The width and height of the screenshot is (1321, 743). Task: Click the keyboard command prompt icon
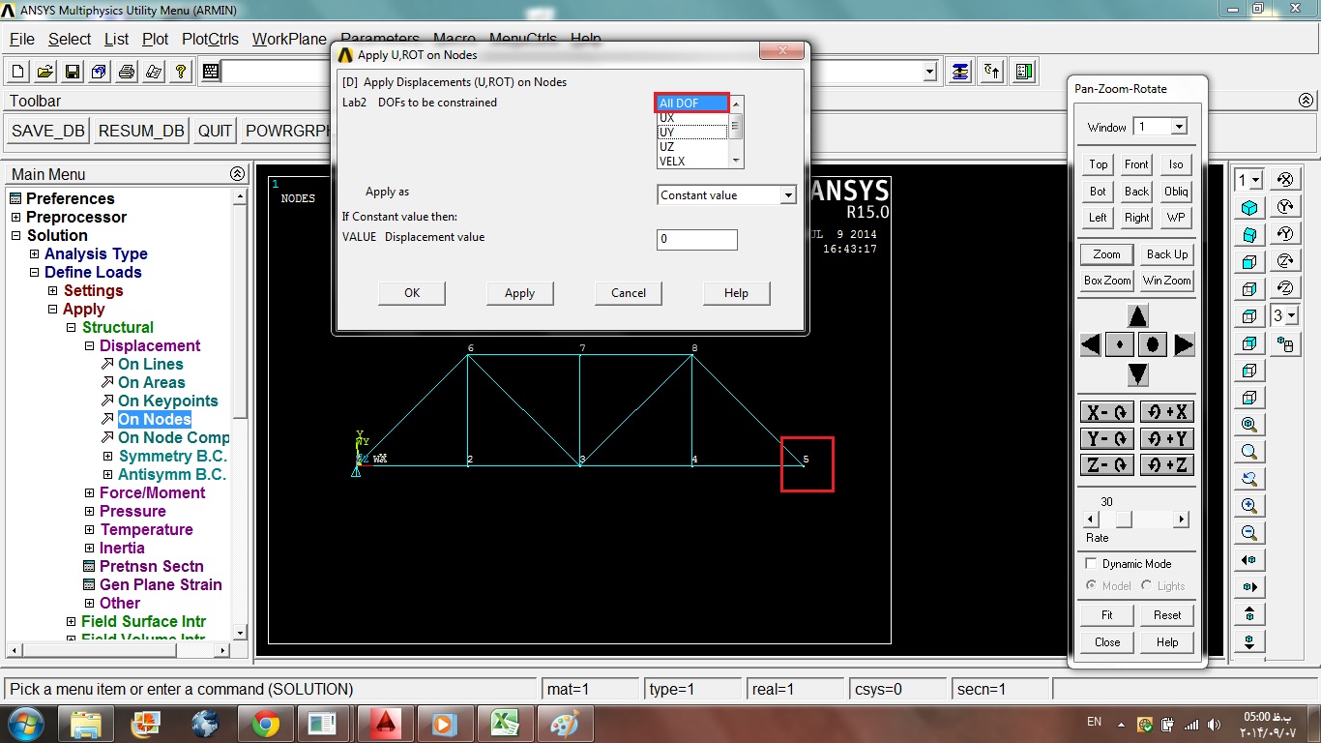(x=212, y=72)
